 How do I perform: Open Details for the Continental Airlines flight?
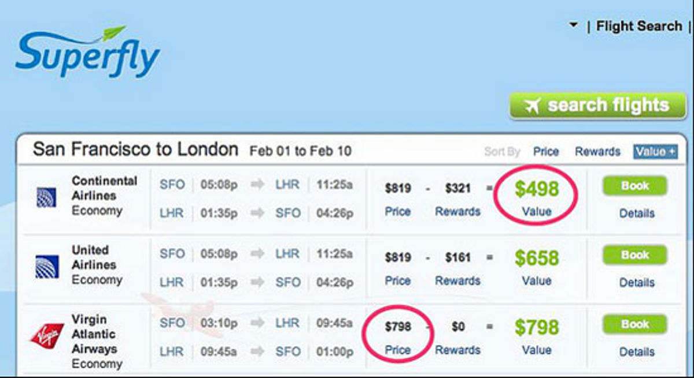[x=636, y=213]
